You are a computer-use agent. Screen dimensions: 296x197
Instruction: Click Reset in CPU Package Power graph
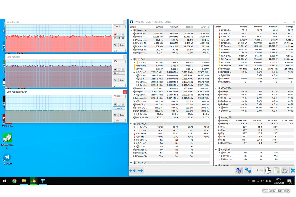coord(122,115)
